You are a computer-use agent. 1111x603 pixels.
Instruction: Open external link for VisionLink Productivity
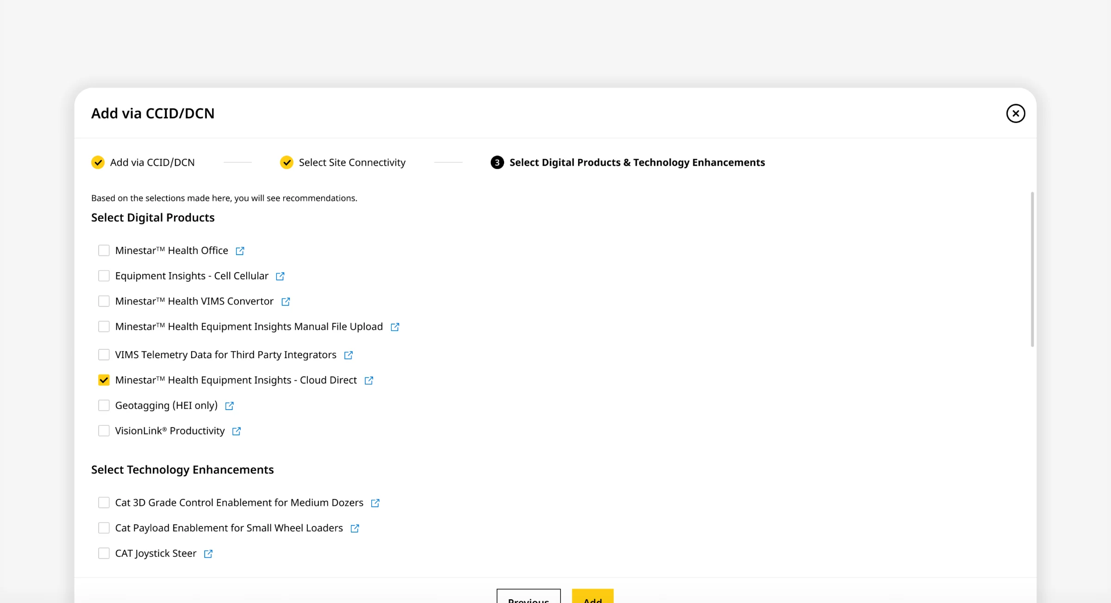click(237, 431)
